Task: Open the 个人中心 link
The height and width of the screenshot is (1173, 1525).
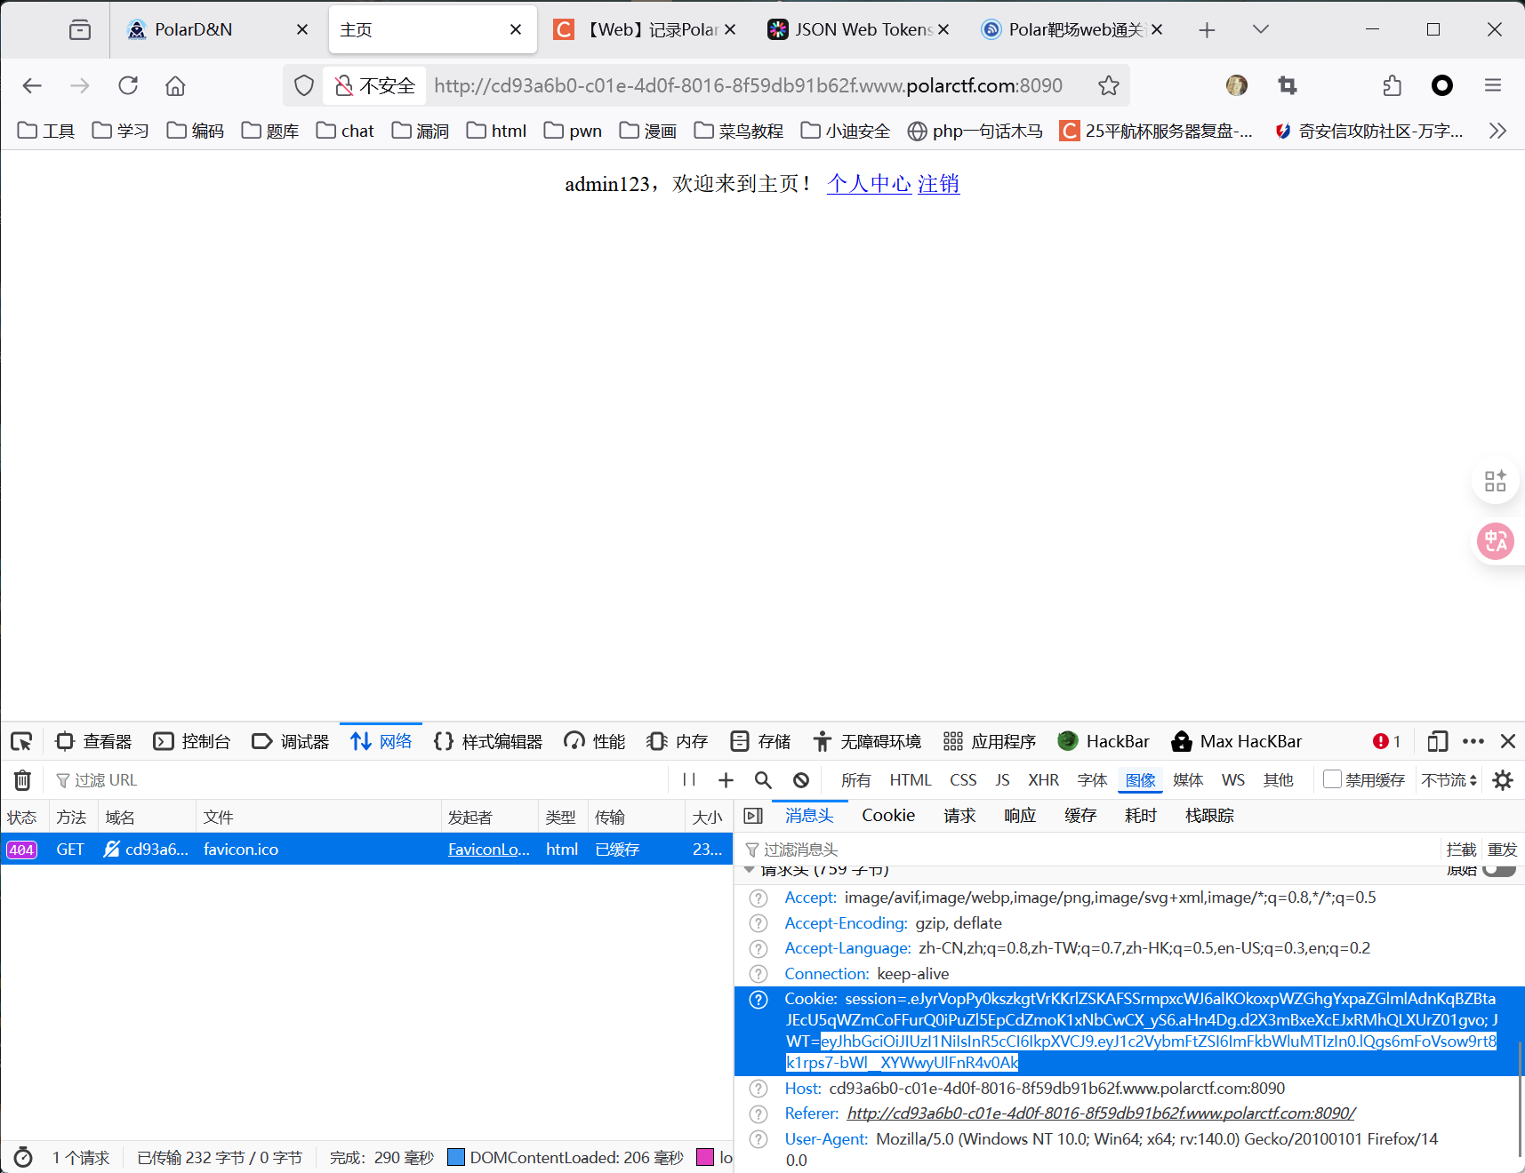Action: [869, 184]
